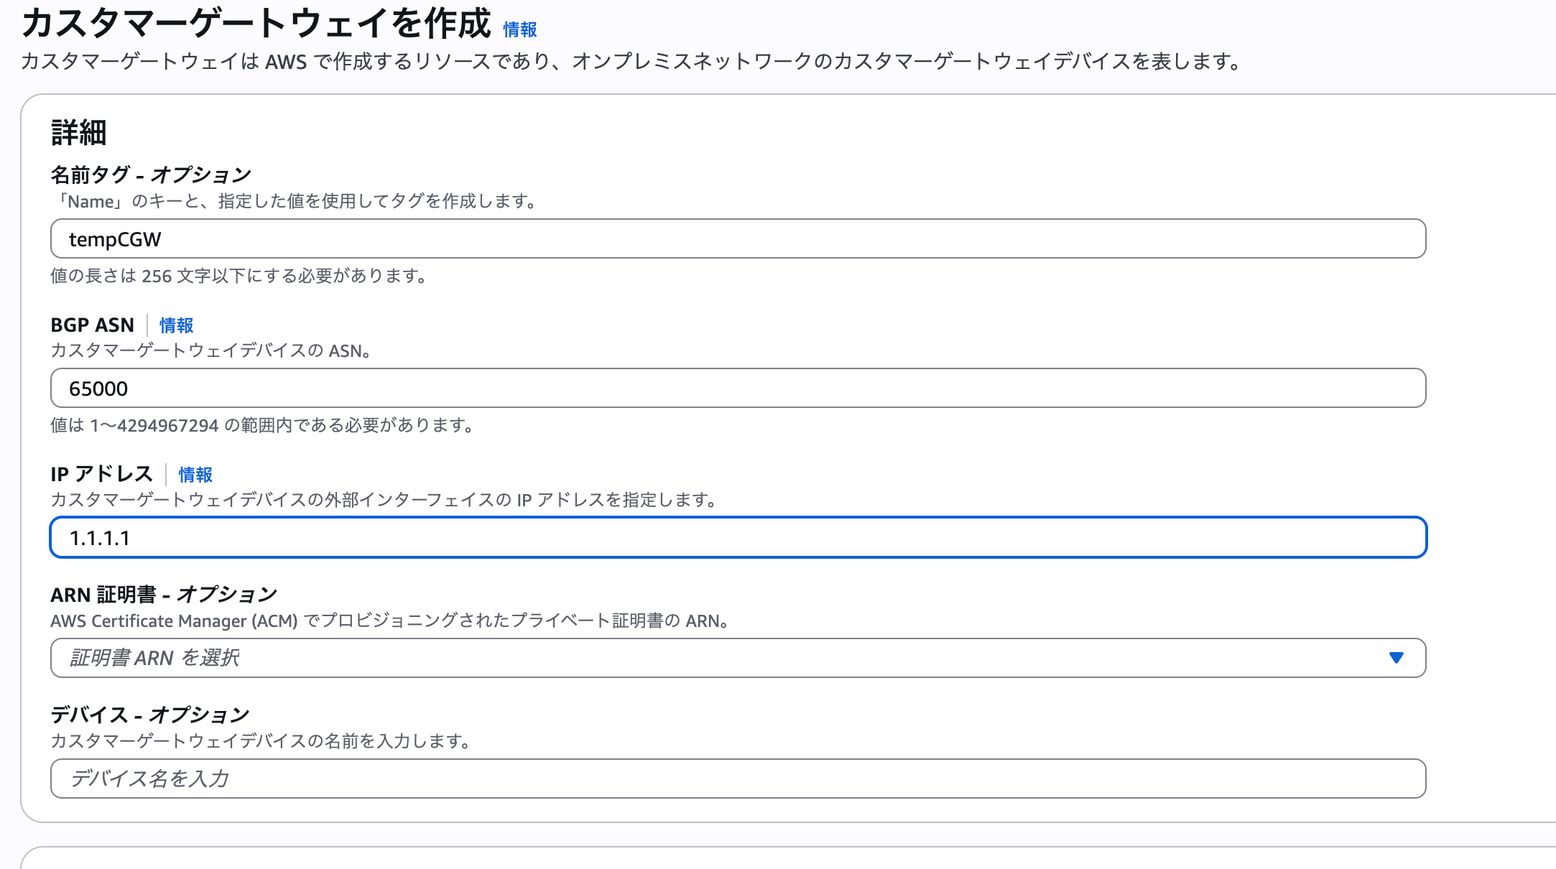Click the デバイス - オプション label

click(149, 714)
